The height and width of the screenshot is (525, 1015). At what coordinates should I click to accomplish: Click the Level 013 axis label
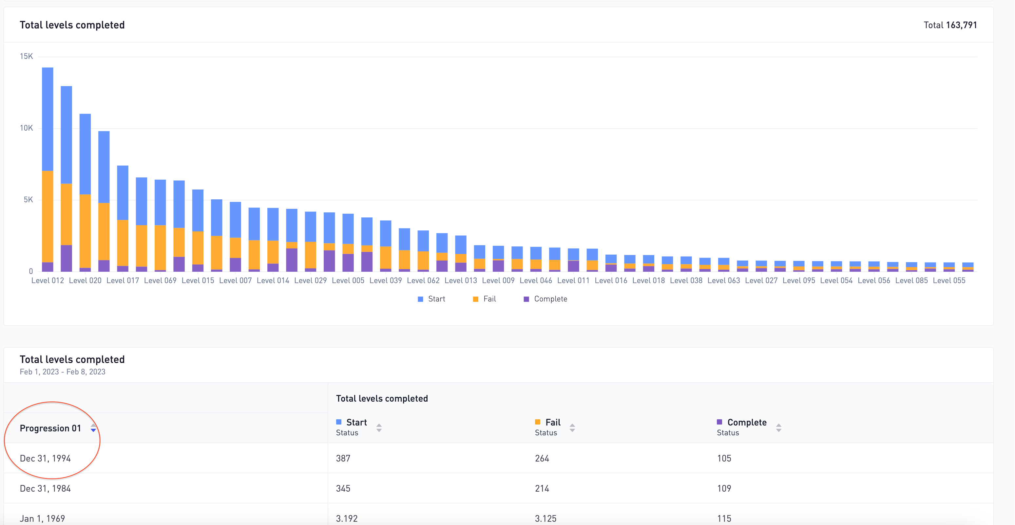[461, 281]
